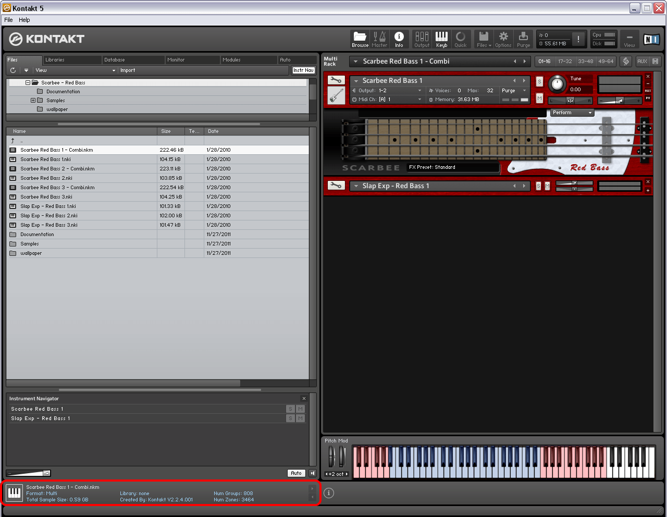The width and height of the screenshot is (667, 517).
Task: Click the Import button
Action: pos(128,70)
